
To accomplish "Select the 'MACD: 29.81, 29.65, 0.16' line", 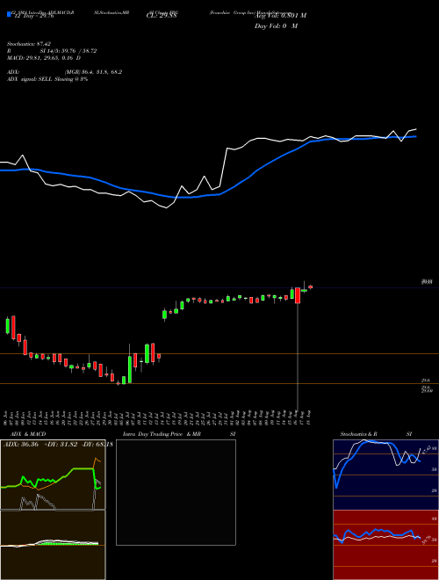I will click(x=41, y=58).
